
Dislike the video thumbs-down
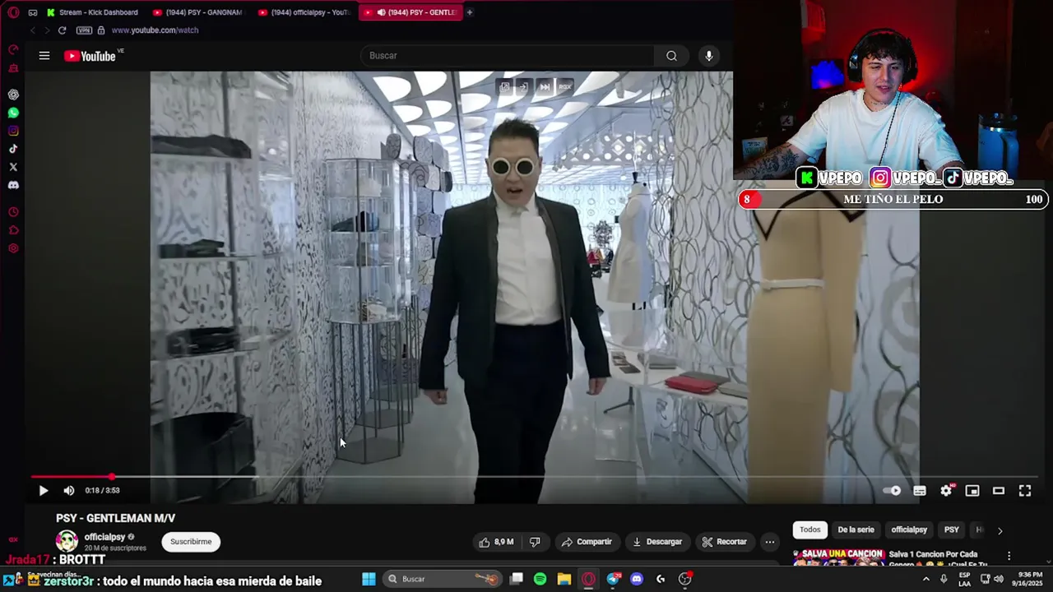coord(535,542)
